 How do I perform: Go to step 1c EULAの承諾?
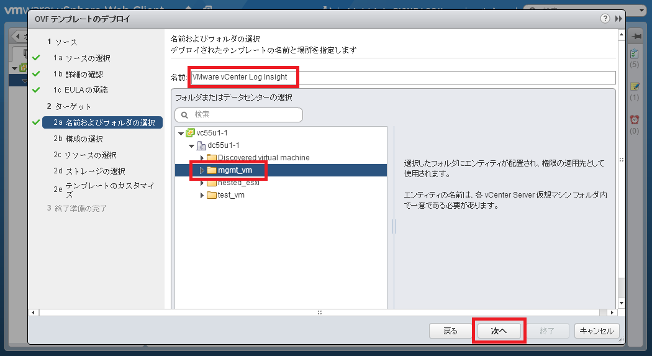(x=81, y=90)
